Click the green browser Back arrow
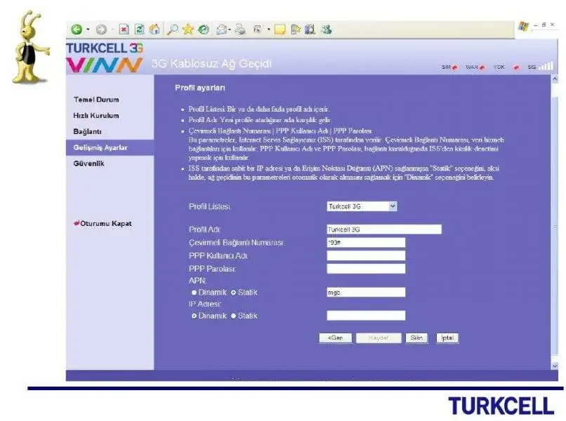Image resolution: width=566 pixels, height=421 pixels. (77, 29)
